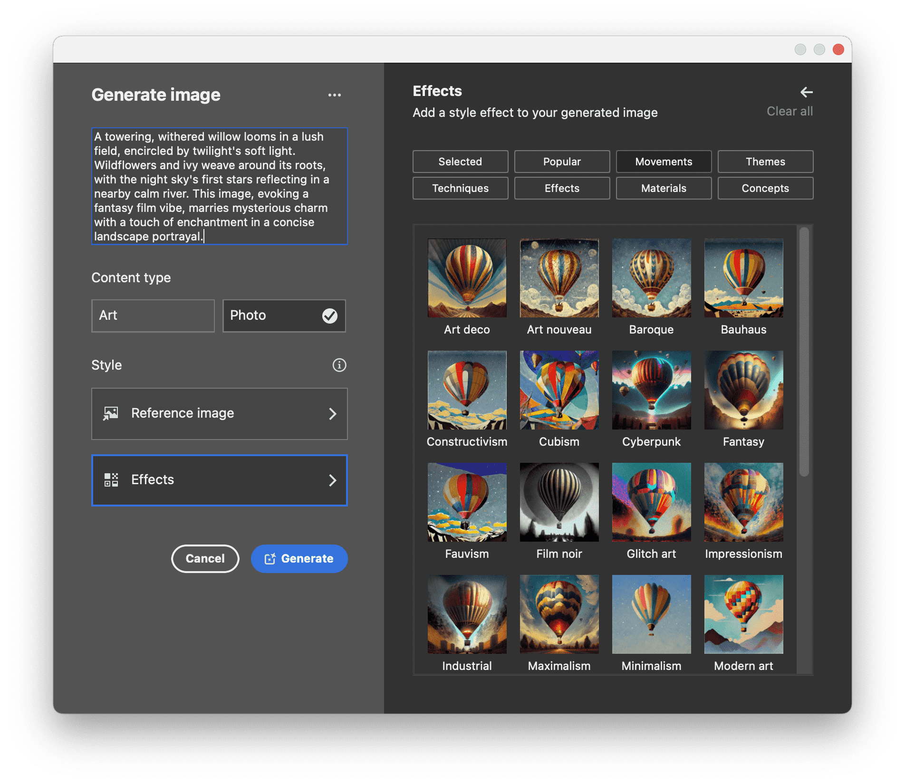905x784 pixels.
Task: Show the Popular effects tab
Action: pyautogui.click(x=562, y=162)
